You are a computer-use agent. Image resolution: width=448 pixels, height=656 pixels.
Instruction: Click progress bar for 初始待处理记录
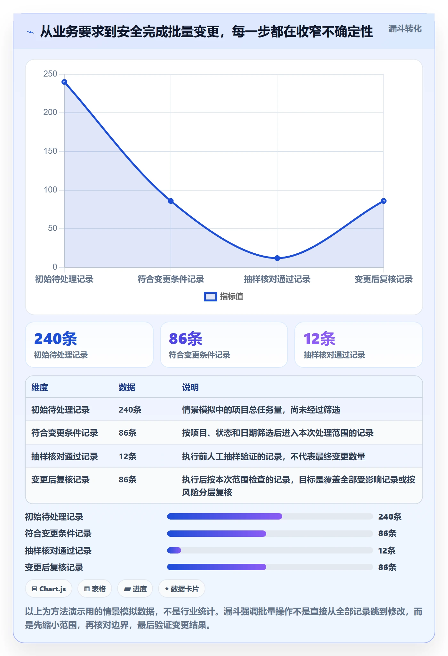click(270, 516)
